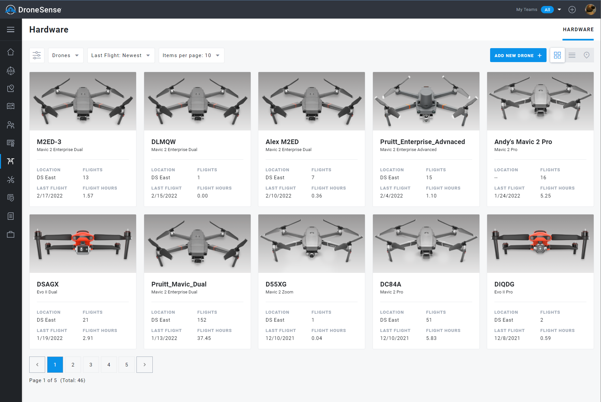
Task: Switch to list view
Action: (x=572, y=55)
